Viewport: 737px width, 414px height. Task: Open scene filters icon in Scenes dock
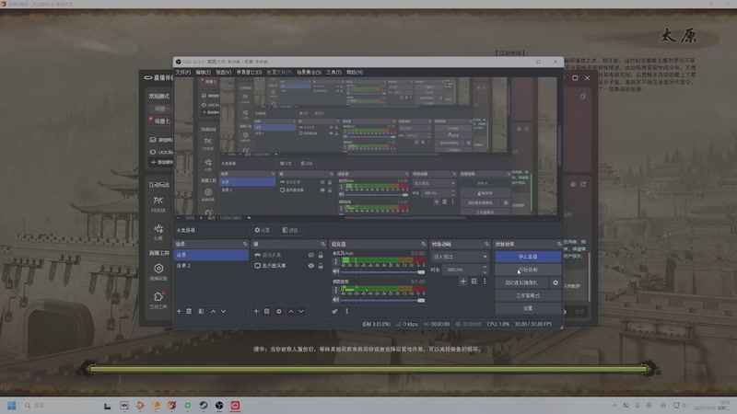[x=201, y=311]
